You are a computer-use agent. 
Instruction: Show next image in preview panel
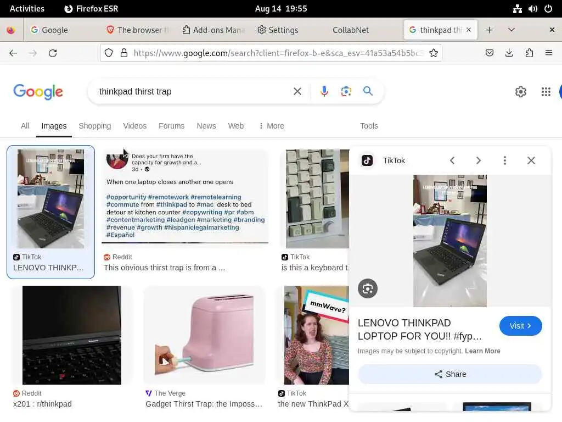(479, 160)
